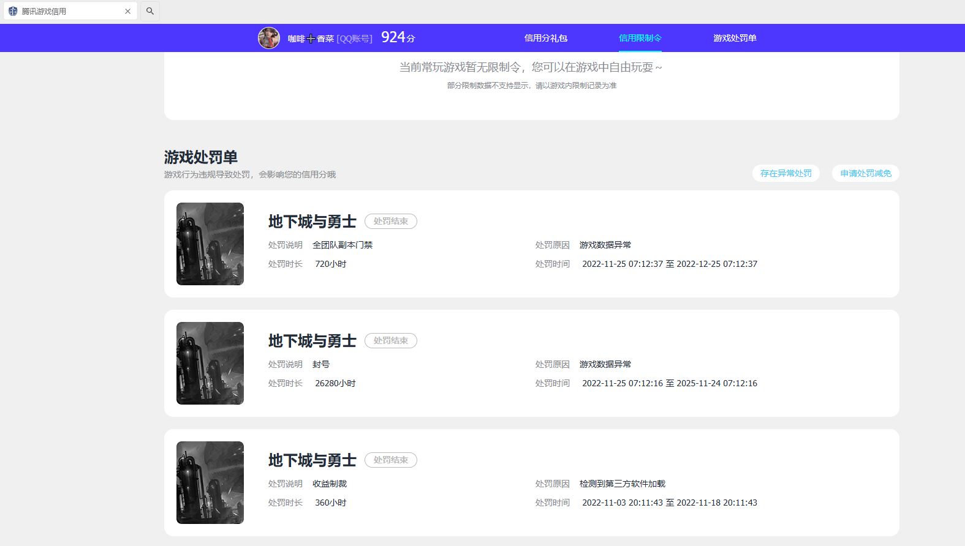Image resolution: width=965 pixels, height=546 pixels.
Task: Click 处罚结束 badge on the 26280小时 card
Action: pyautogui.click(x=391, y=340)
